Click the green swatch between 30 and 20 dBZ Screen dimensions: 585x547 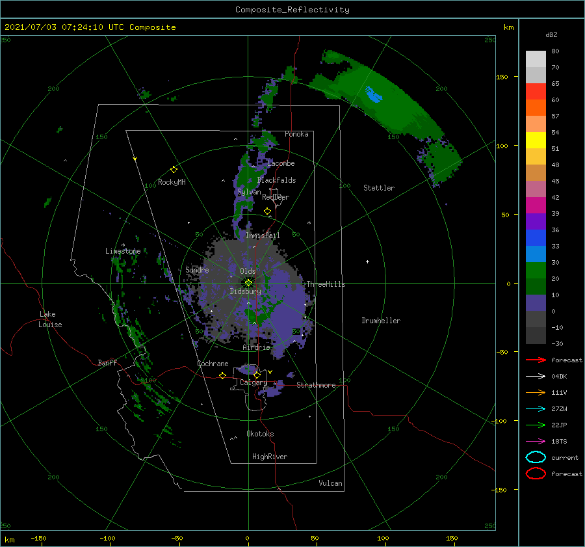tap(536, 271)
